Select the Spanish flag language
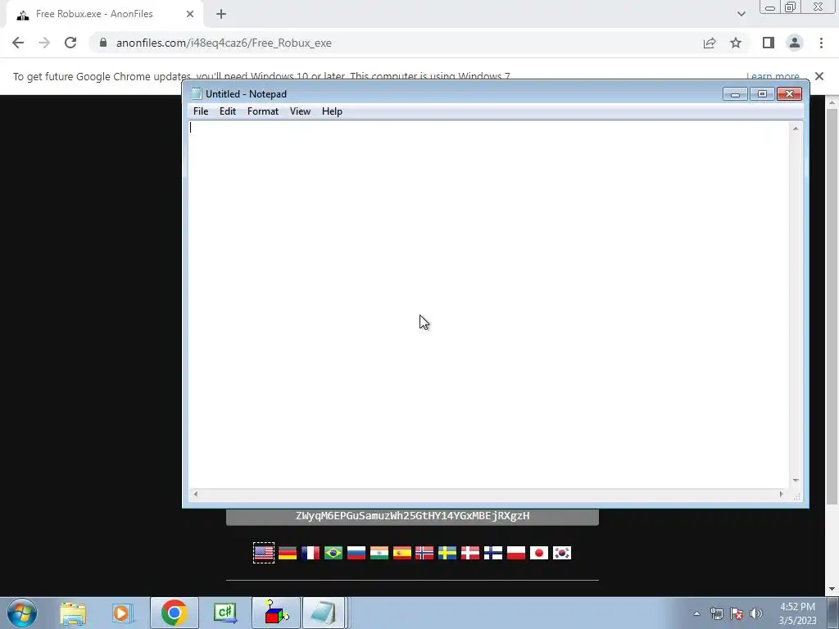 [402, 553]
